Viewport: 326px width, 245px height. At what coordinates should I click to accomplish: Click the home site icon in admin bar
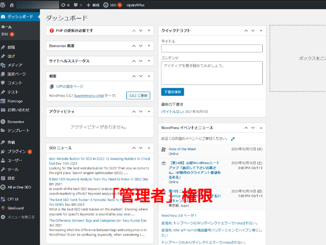point(12,5)
